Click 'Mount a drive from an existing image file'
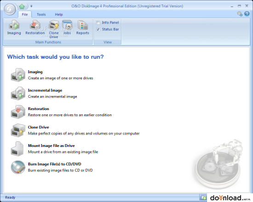253x202 pixels. tap(63, 152)
